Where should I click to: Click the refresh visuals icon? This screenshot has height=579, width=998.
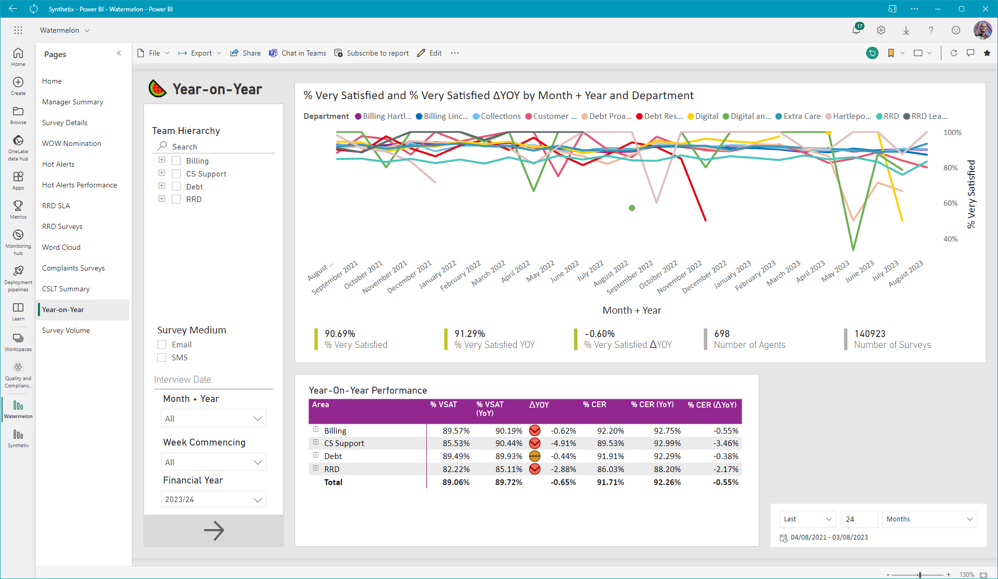click(x=954, y=53)
